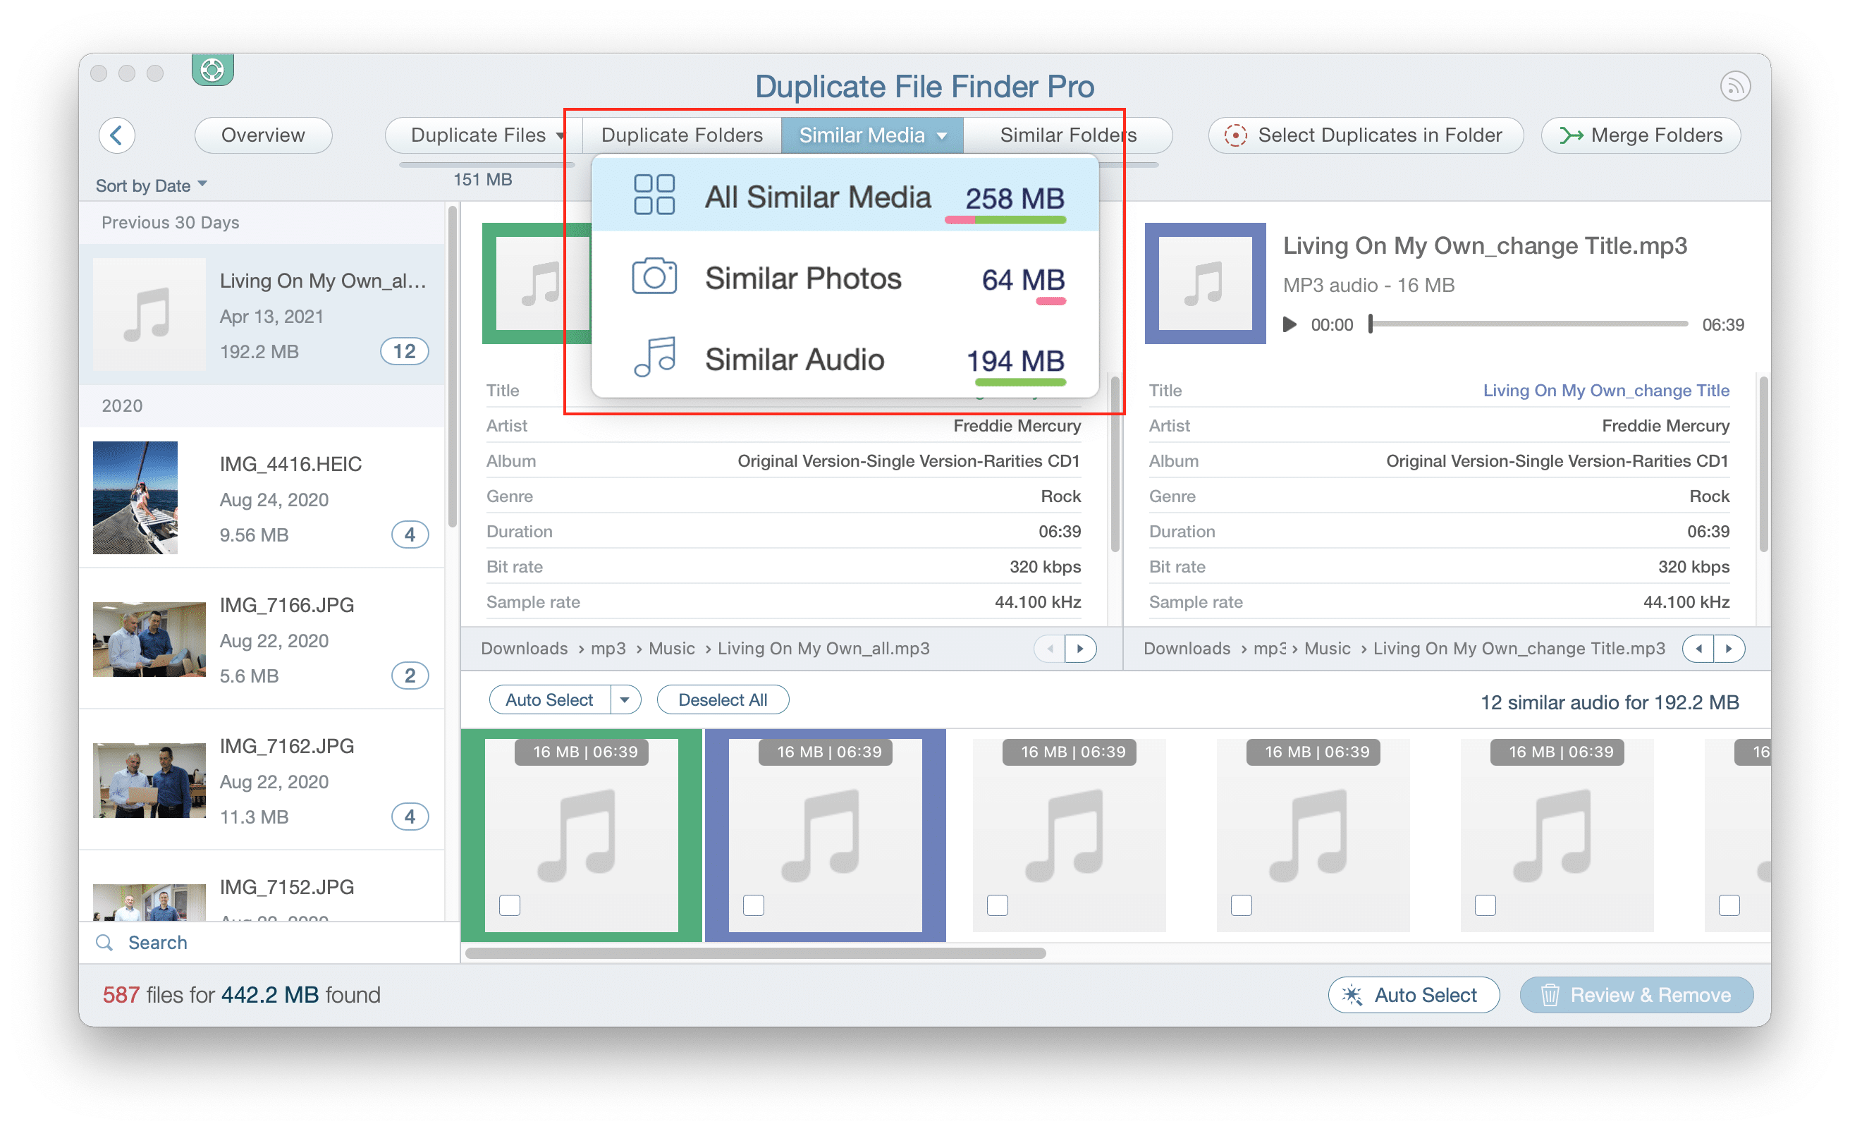Click Review & Remove button
This screenshot has width=1850, height=1131.
pyautogui.click(x=1637, y=995)
